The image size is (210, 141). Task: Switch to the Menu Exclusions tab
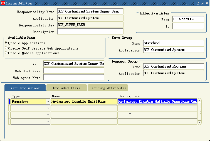(25, 88)
